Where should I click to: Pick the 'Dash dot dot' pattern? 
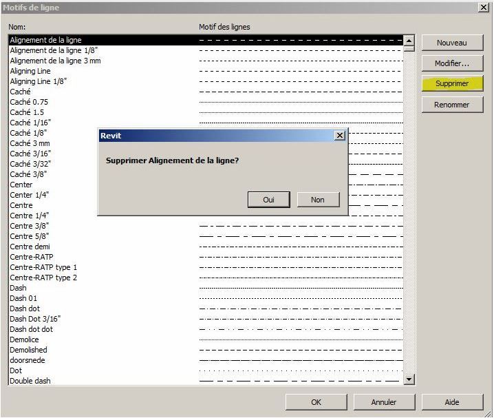tap(31, 329)
